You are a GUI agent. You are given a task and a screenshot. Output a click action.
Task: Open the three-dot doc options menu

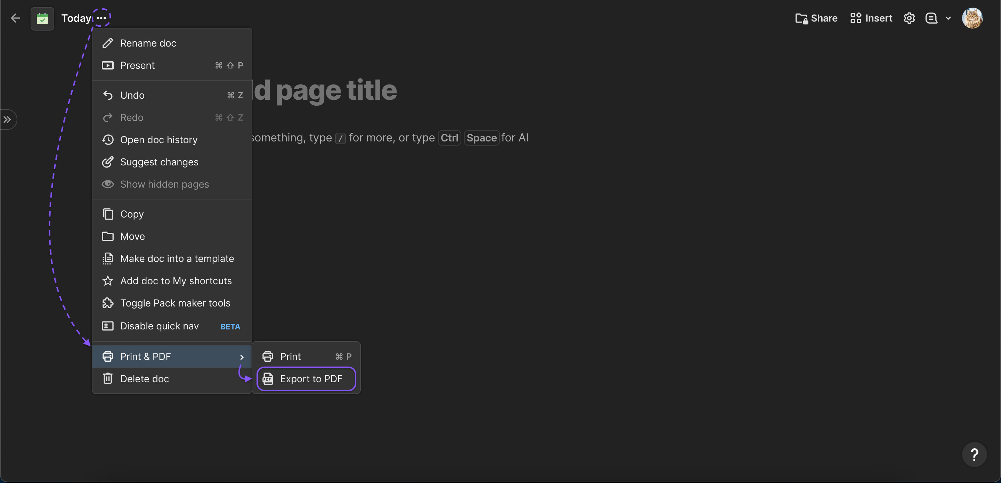point(101,18)
